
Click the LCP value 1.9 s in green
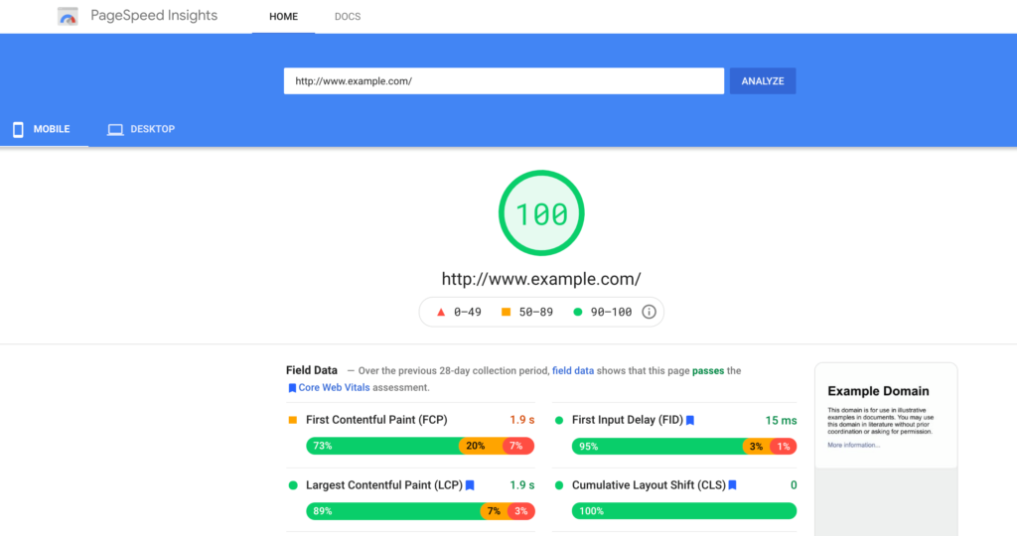pos(522,484)
